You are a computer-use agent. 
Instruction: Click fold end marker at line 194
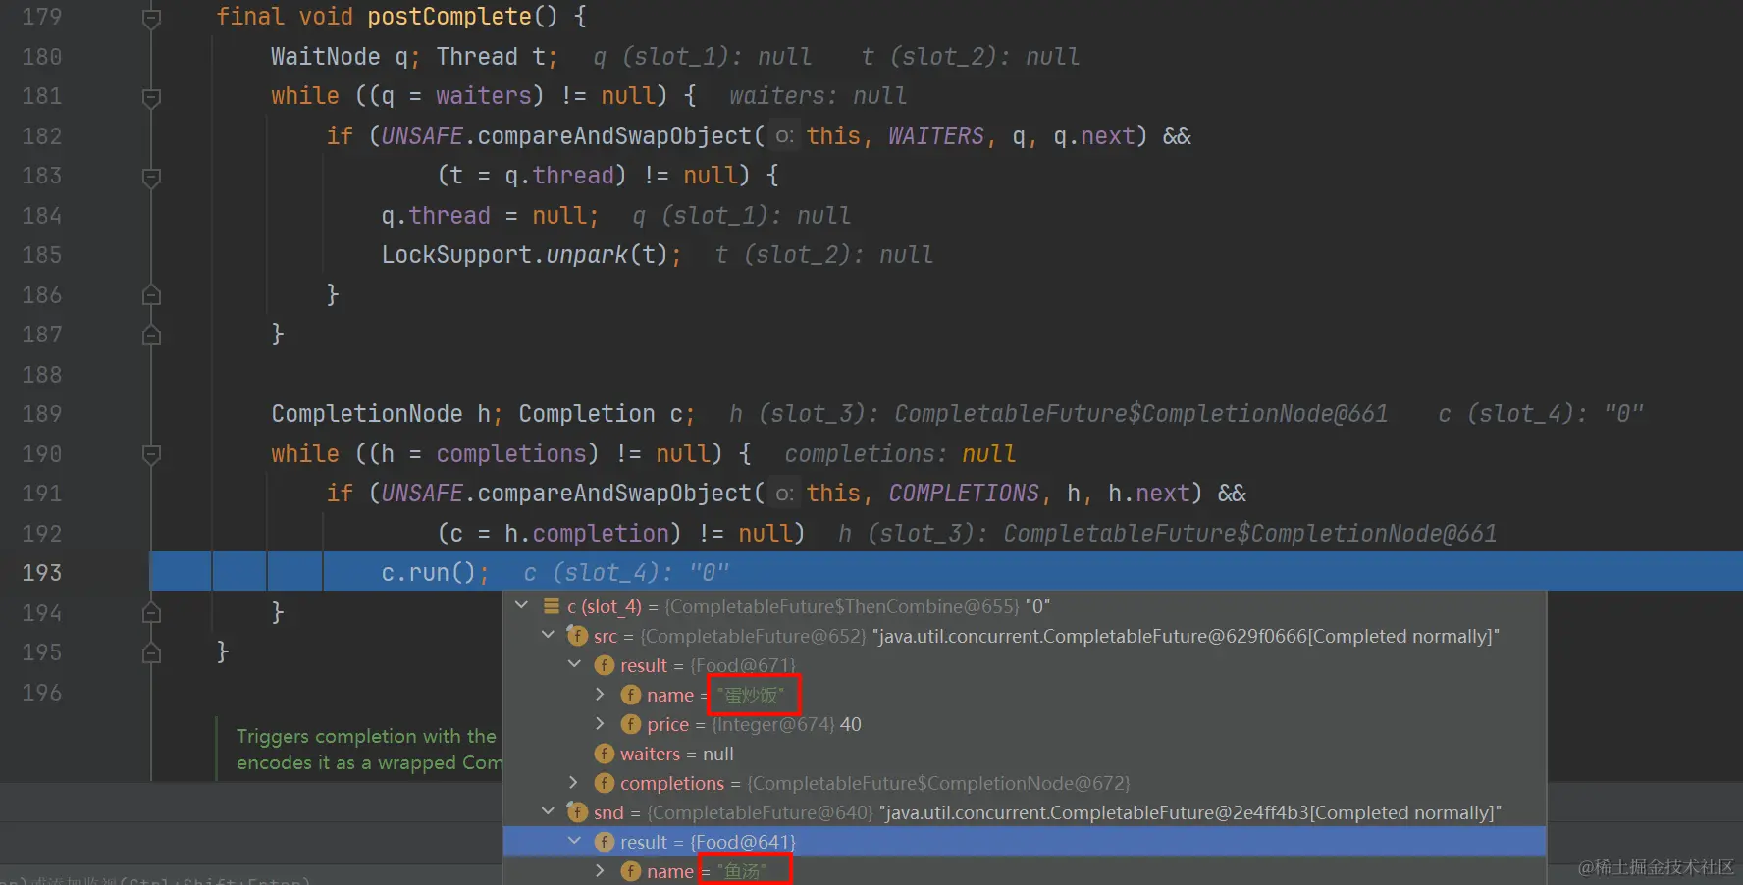[x=151, y=612]
